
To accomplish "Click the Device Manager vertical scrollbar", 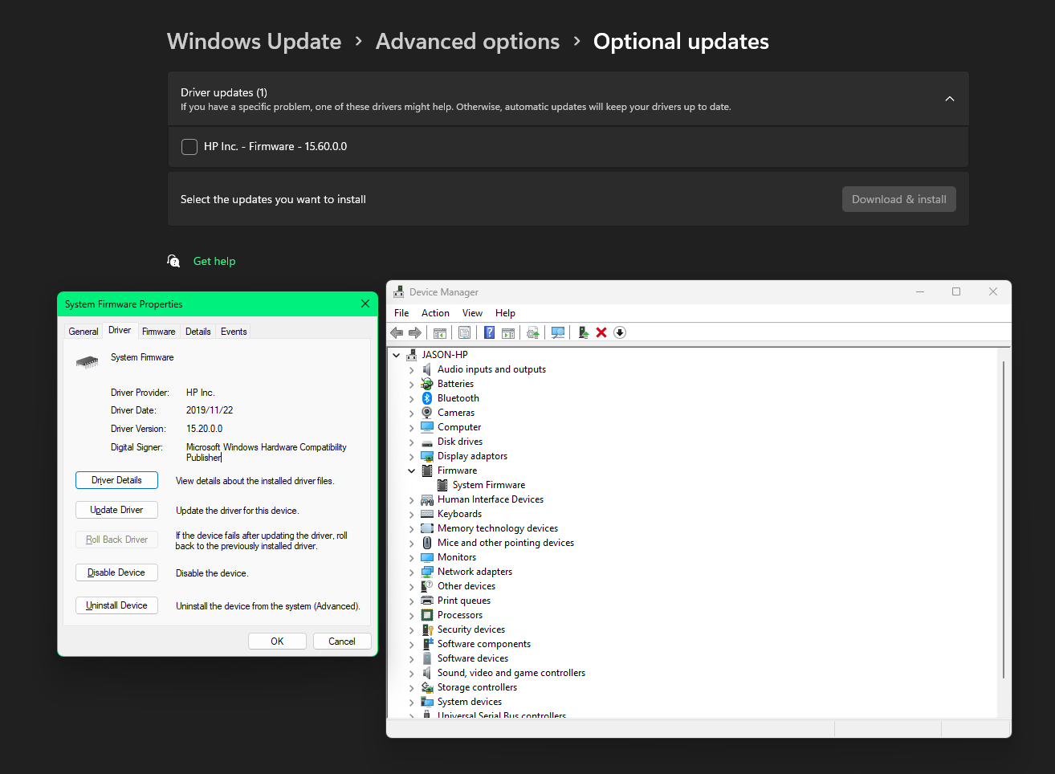I will point(1004,519).
